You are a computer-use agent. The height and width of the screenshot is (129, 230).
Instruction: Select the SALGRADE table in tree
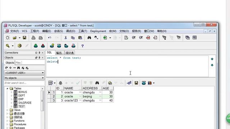pos(25,103)
